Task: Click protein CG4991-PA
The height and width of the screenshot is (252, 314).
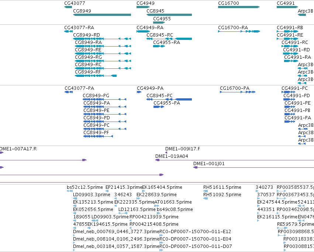Action: (290, 122)
